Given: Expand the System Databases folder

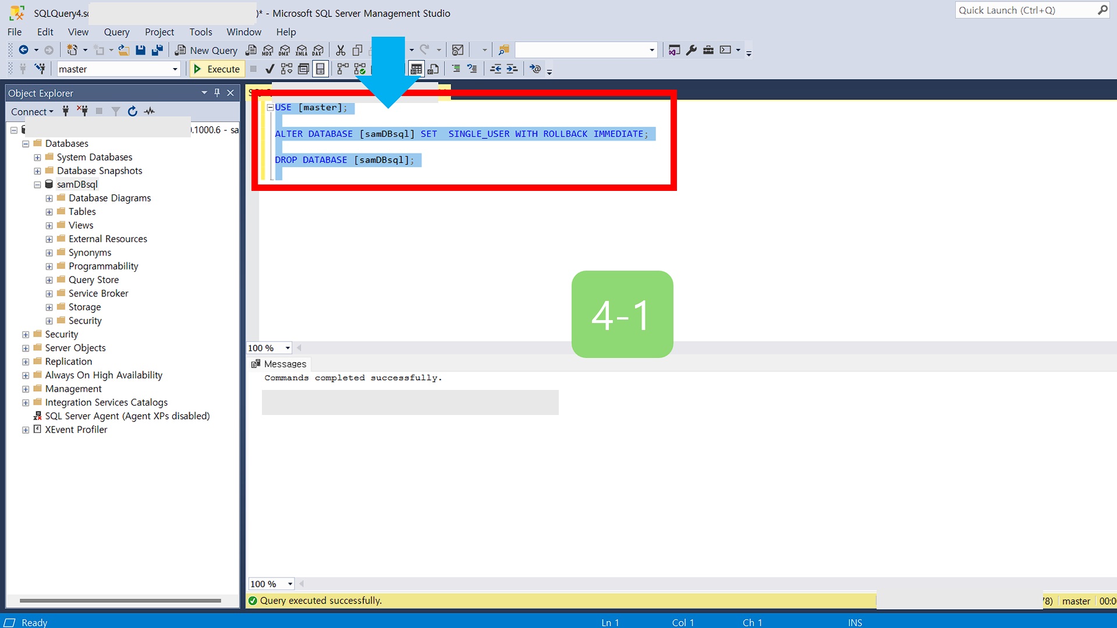Looking at the screenshot, I should pyautogui.click(x=37, y=157).
